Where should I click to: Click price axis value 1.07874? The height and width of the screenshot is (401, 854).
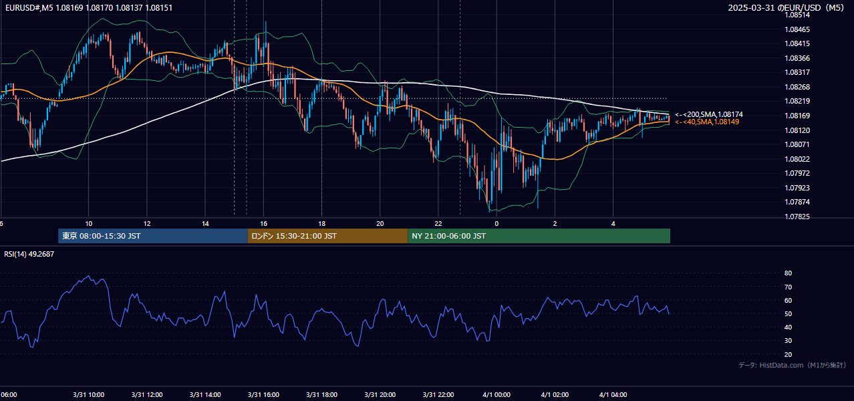[x=796, y=202]
